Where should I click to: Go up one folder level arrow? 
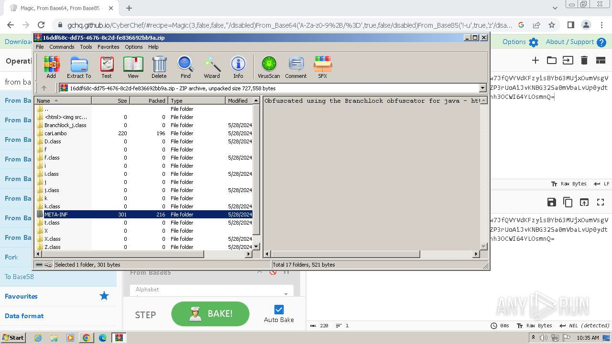[x=44, y=88]
